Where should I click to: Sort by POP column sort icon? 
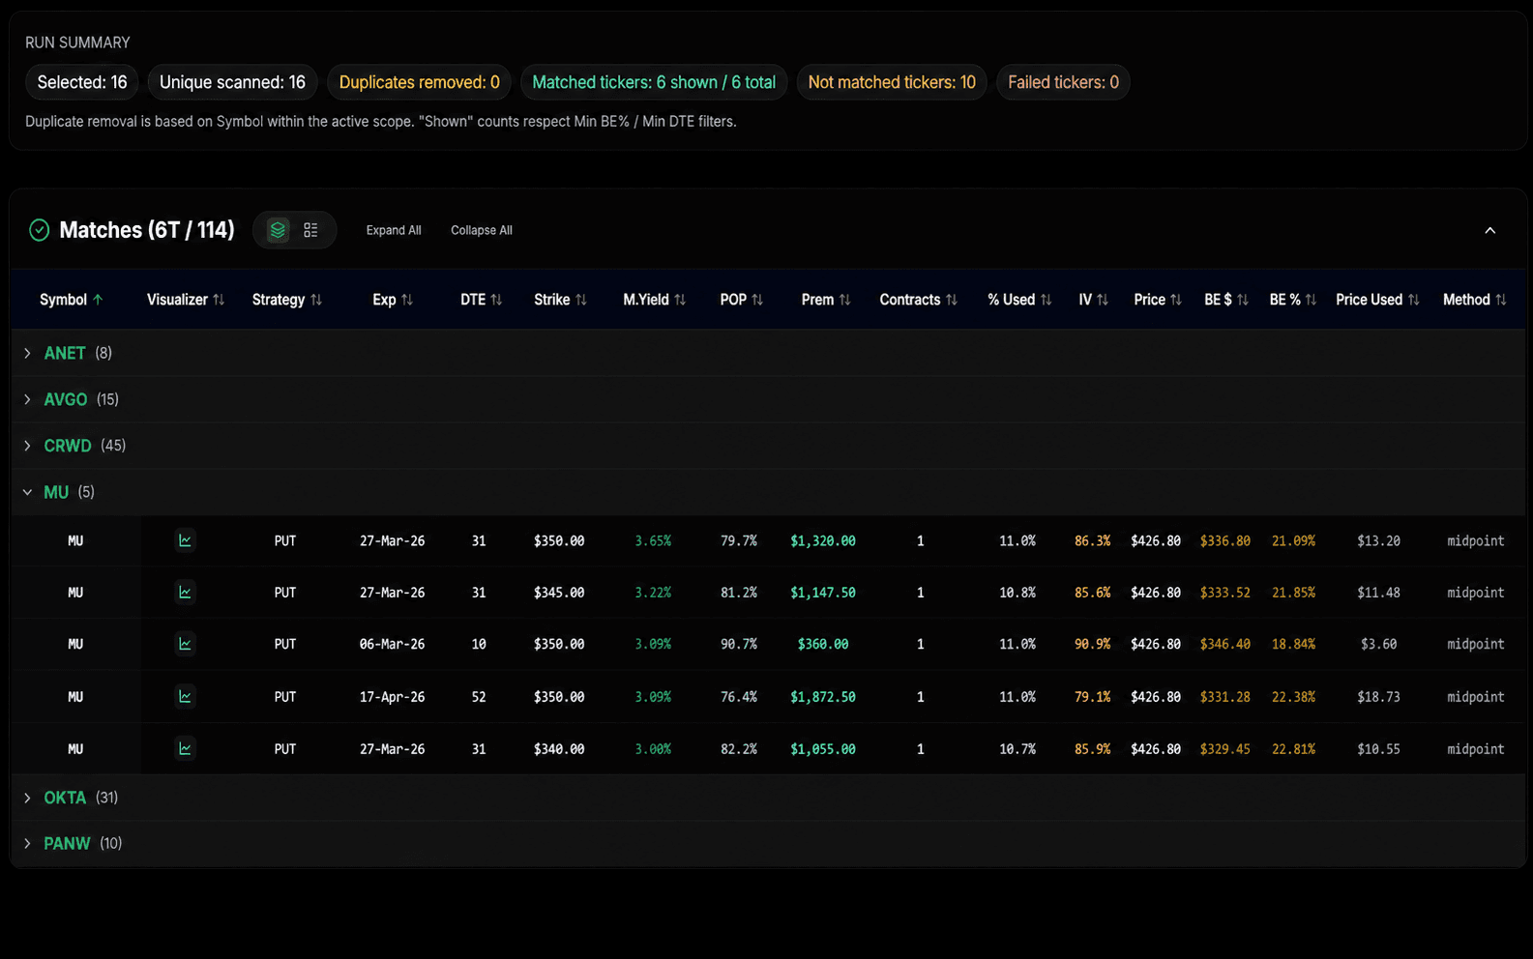click(757, 300)
